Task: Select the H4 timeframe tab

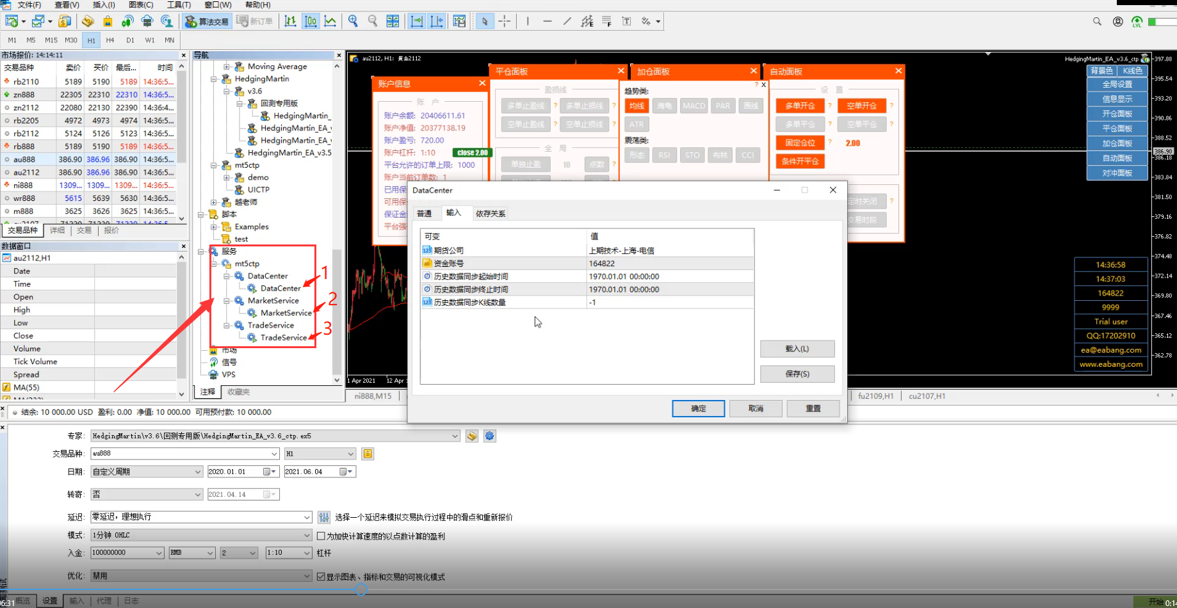Action: click(x=110, y=40)
